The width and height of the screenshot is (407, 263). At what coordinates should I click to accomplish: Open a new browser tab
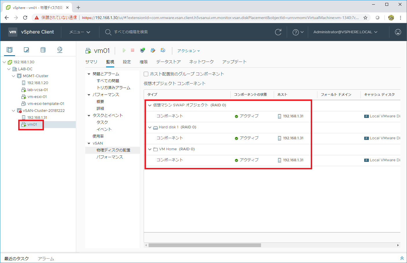coord(78,8)
